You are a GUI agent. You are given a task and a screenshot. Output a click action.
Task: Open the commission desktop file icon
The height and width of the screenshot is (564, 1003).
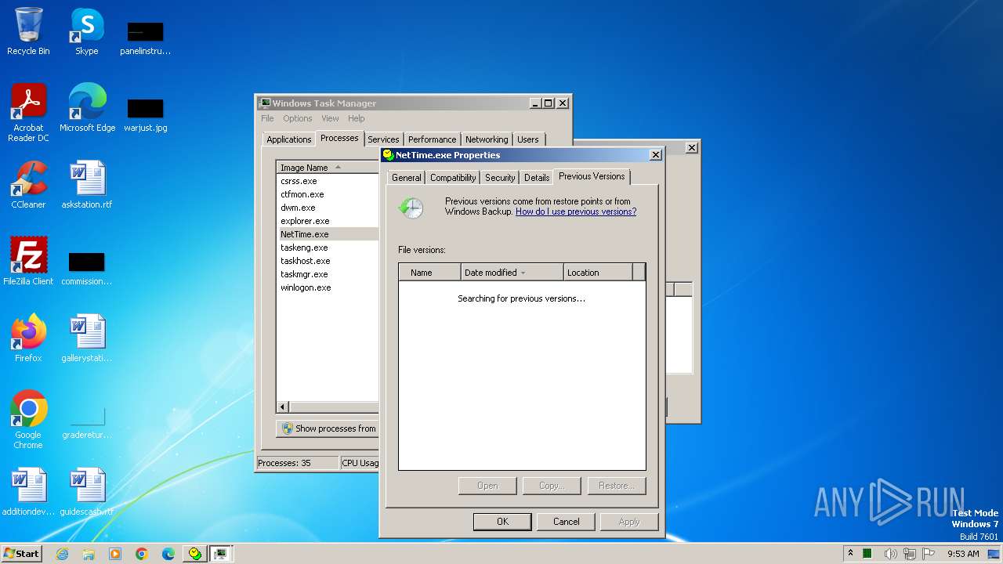tap(87, 268)
